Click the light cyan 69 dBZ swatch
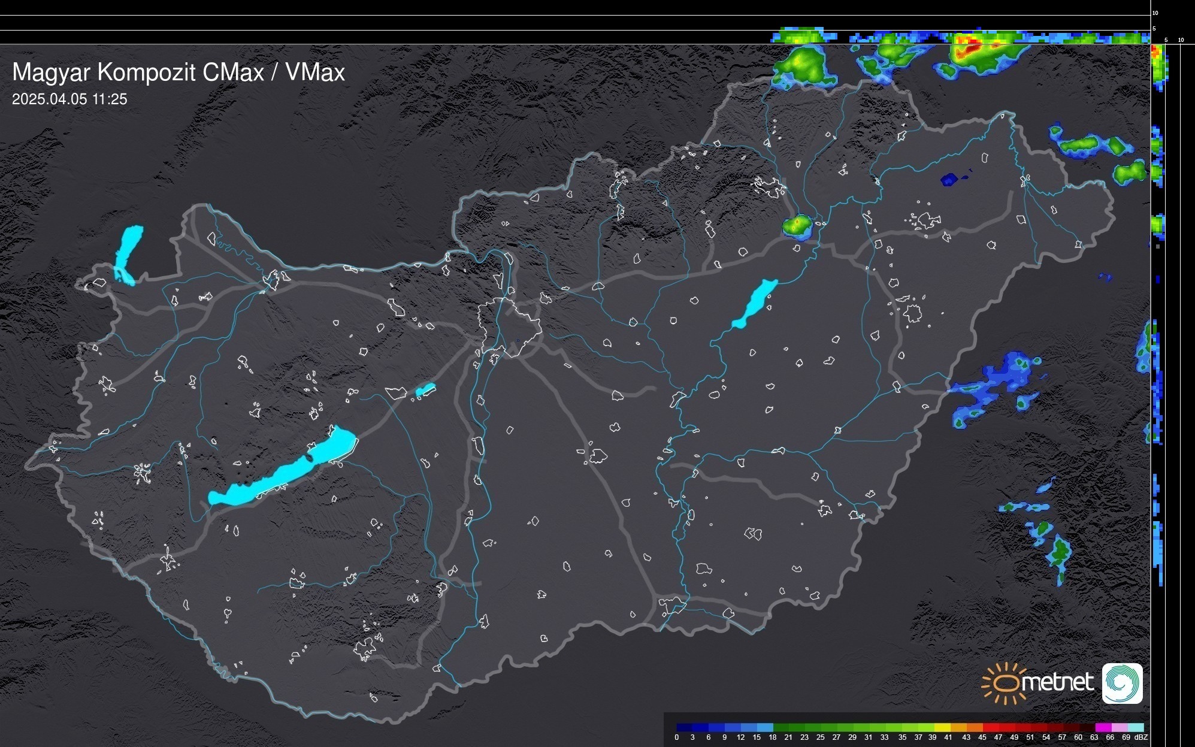 [x=1135, y=727]
